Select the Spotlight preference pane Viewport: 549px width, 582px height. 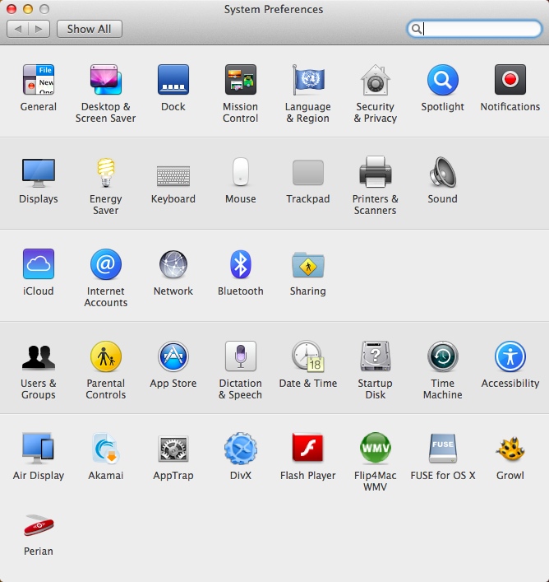click(x=442, y=81)
